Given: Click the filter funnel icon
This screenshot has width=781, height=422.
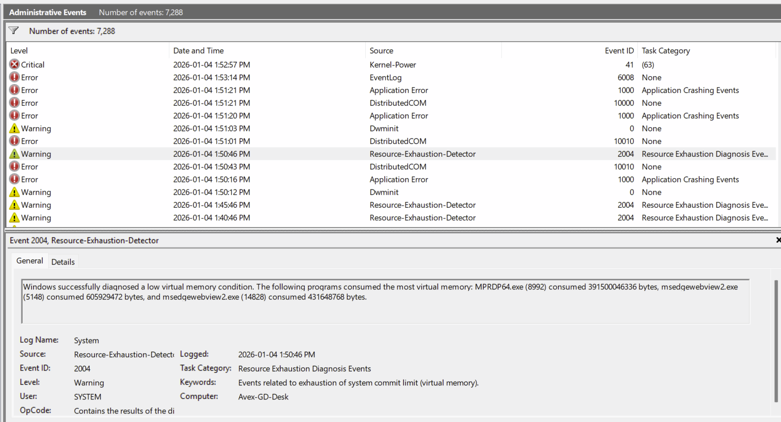Looking at the screenshot, I should point(14,31).
